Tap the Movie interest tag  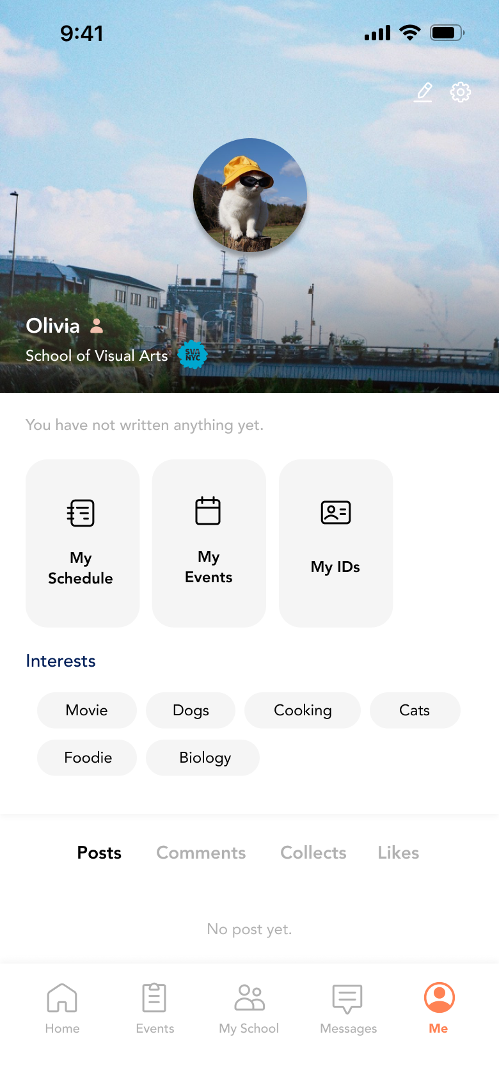(x=87, y=710)
